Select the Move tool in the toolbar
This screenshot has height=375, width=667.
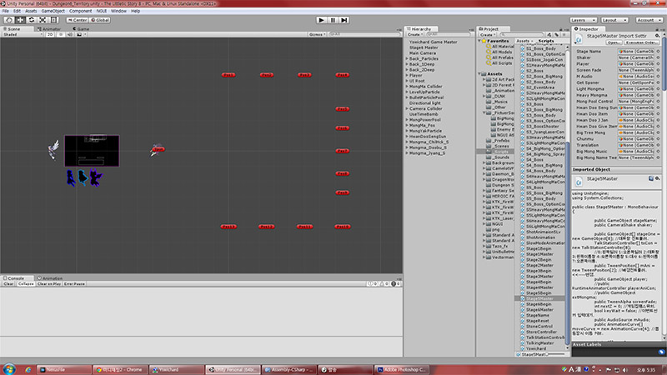[x=20, y=20]
